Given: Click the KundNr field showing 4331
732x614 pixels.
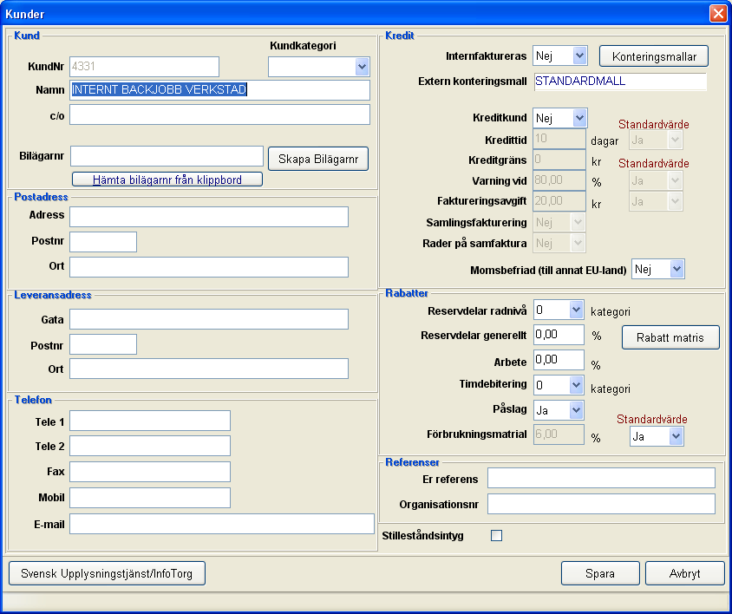Looking at the screenshot, I should coord(145,67).
